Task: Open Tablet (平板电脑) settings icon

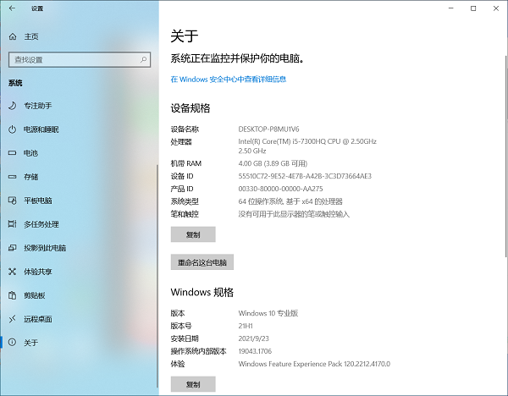Action: click(13, 201)
